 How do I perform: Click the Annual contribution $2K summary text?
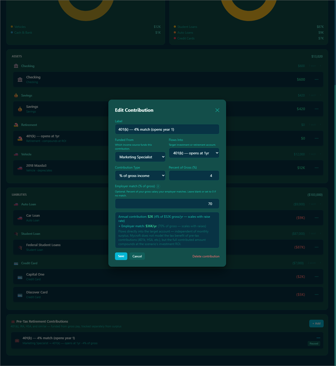(164, 219)
